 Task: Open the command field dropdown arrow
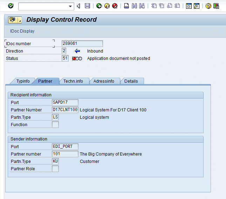(70, 6)
